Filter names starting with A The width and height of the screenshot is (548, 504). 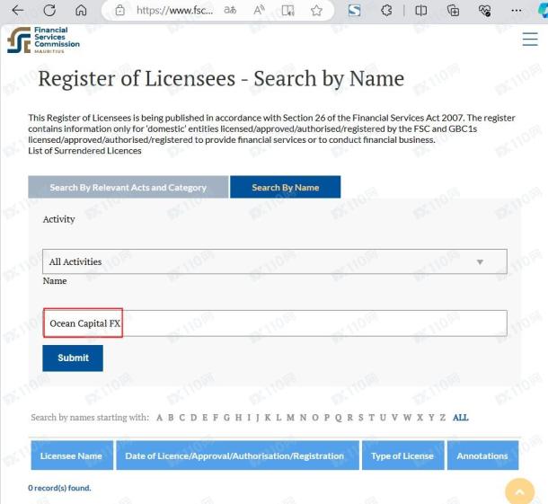pyautogui.click(x=159, y=418)
